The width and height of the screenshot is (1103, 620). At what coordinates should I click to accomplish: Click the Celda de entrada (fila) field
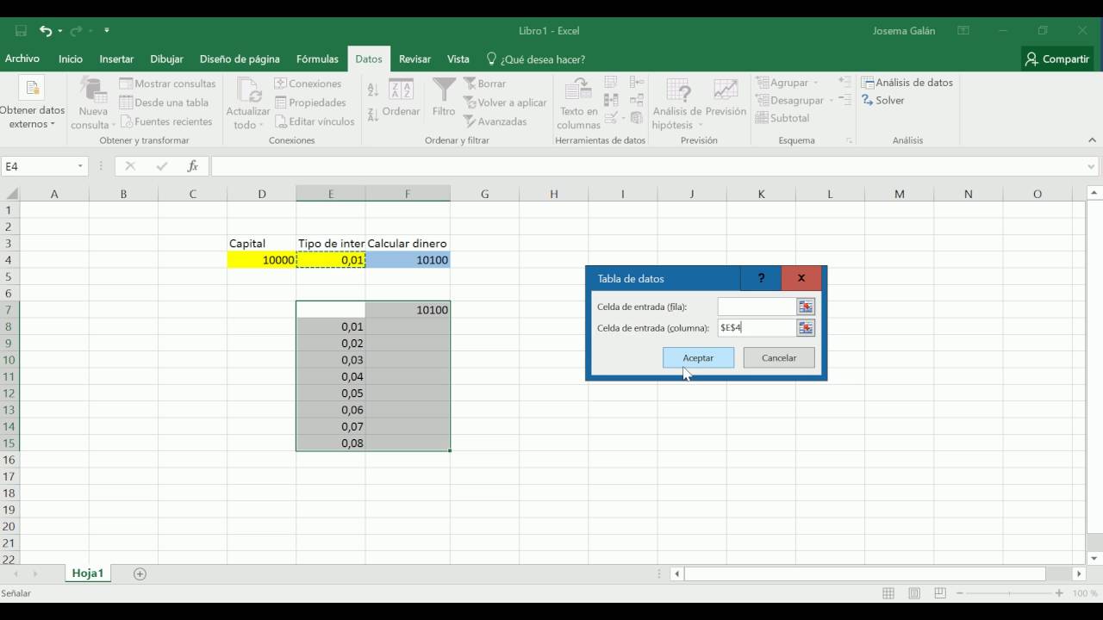coord(757,307)
